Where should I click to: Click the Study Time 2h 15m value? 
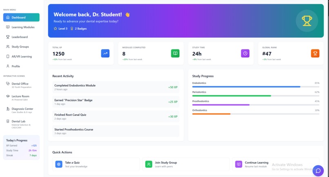coord(33,151)
